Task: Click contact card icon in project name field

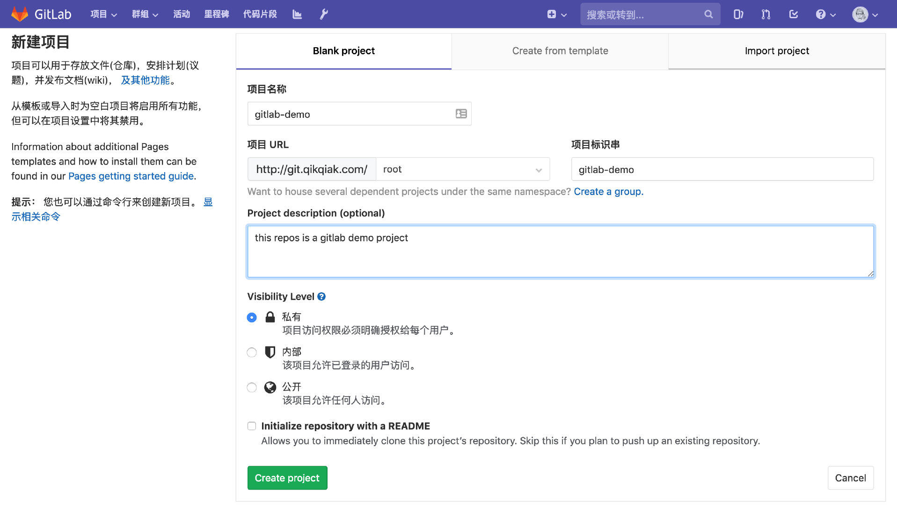Action: pyautogui.click(x=461, y=114)
